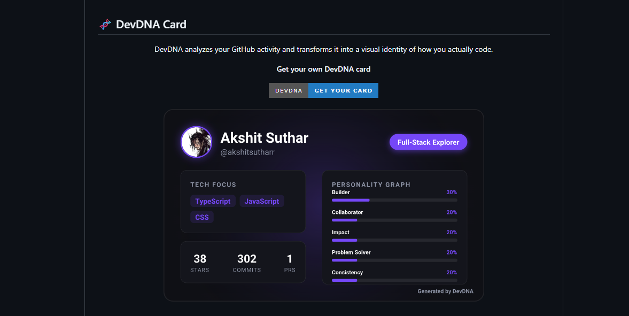Click the Impact progress bar
The height and width of the screenshot is (316, 629).
click(x=394, y=240)
